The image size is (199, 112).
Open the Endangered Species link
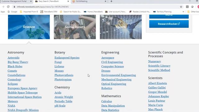(x=67, y=58)
